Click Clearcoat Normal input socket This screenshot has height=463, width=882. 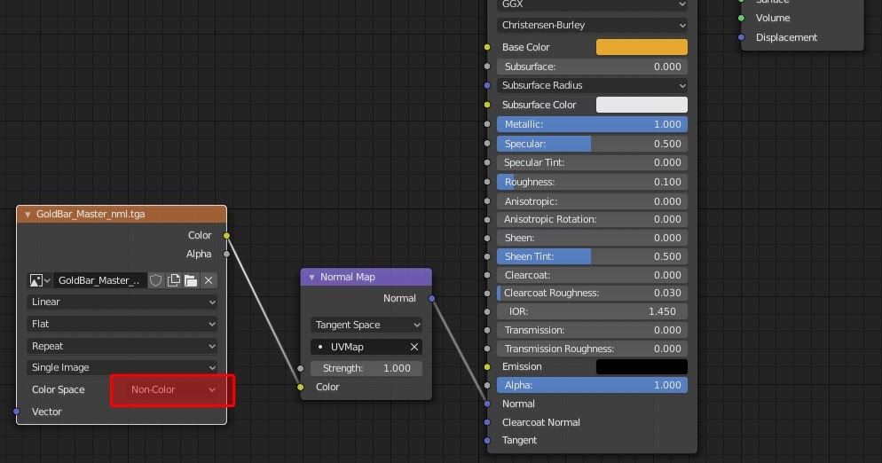487,422
